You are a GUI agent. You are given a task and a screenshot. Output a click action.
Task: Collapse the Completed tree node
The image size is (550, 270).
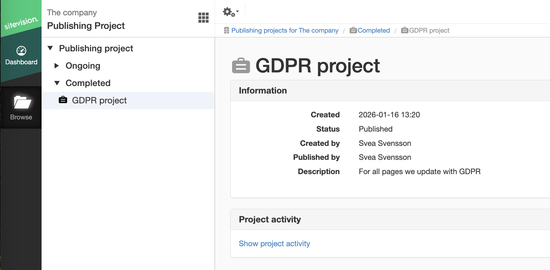pyautogui.click(x=57, y=83)
